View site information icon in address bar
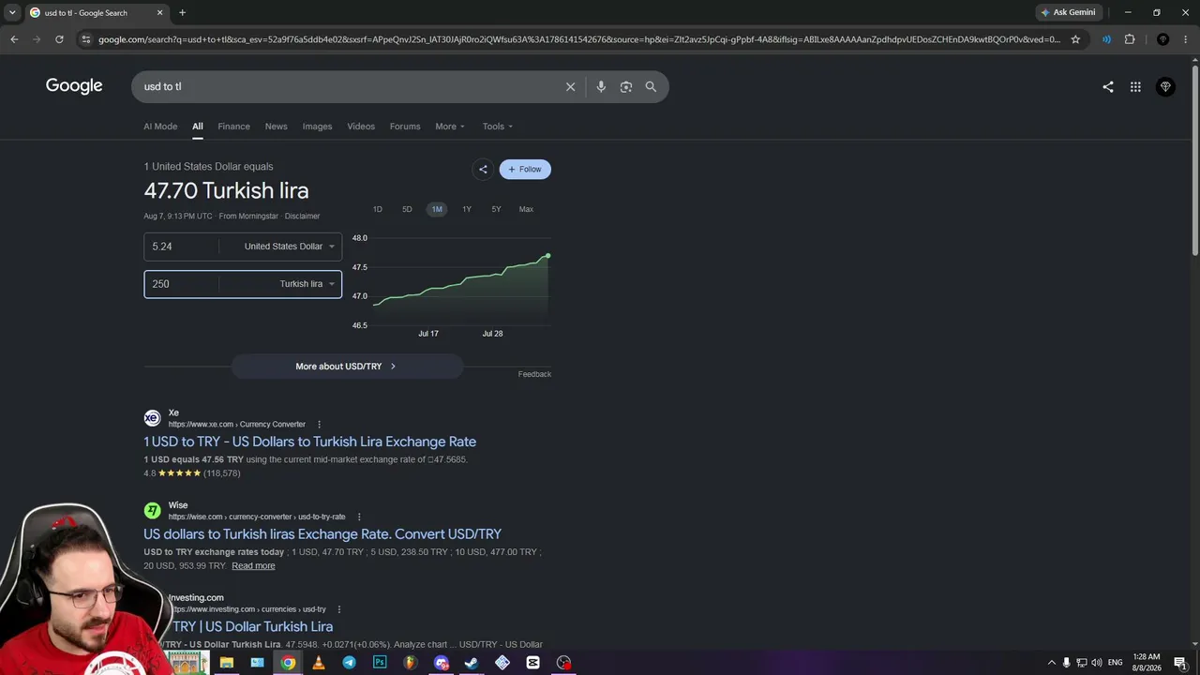1200x675 pixels. pos(86,39)
